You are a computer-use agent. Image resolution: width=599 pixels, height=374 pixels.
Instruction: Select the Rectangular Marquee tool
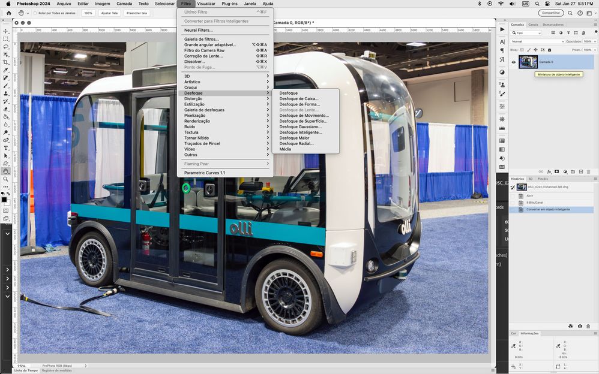coord(5,39)
